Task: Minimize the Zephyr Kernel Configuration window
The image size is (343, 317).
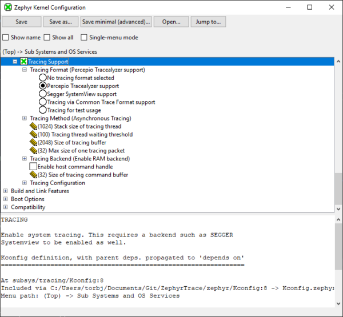Action: coord(288,7)
